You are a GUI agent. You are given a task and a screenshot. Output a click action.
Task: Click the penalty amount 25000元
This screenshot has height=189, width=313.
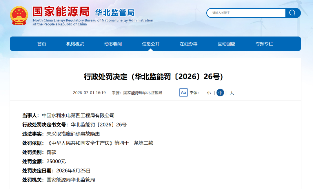[x=56, y=161]
